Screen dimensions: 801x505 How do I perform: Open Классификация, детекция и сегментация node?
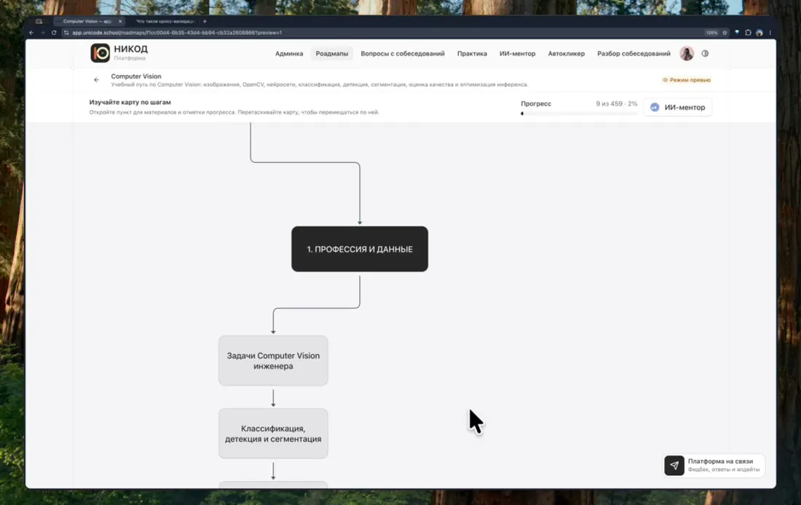pyautogui.click(x=273, y=434)
